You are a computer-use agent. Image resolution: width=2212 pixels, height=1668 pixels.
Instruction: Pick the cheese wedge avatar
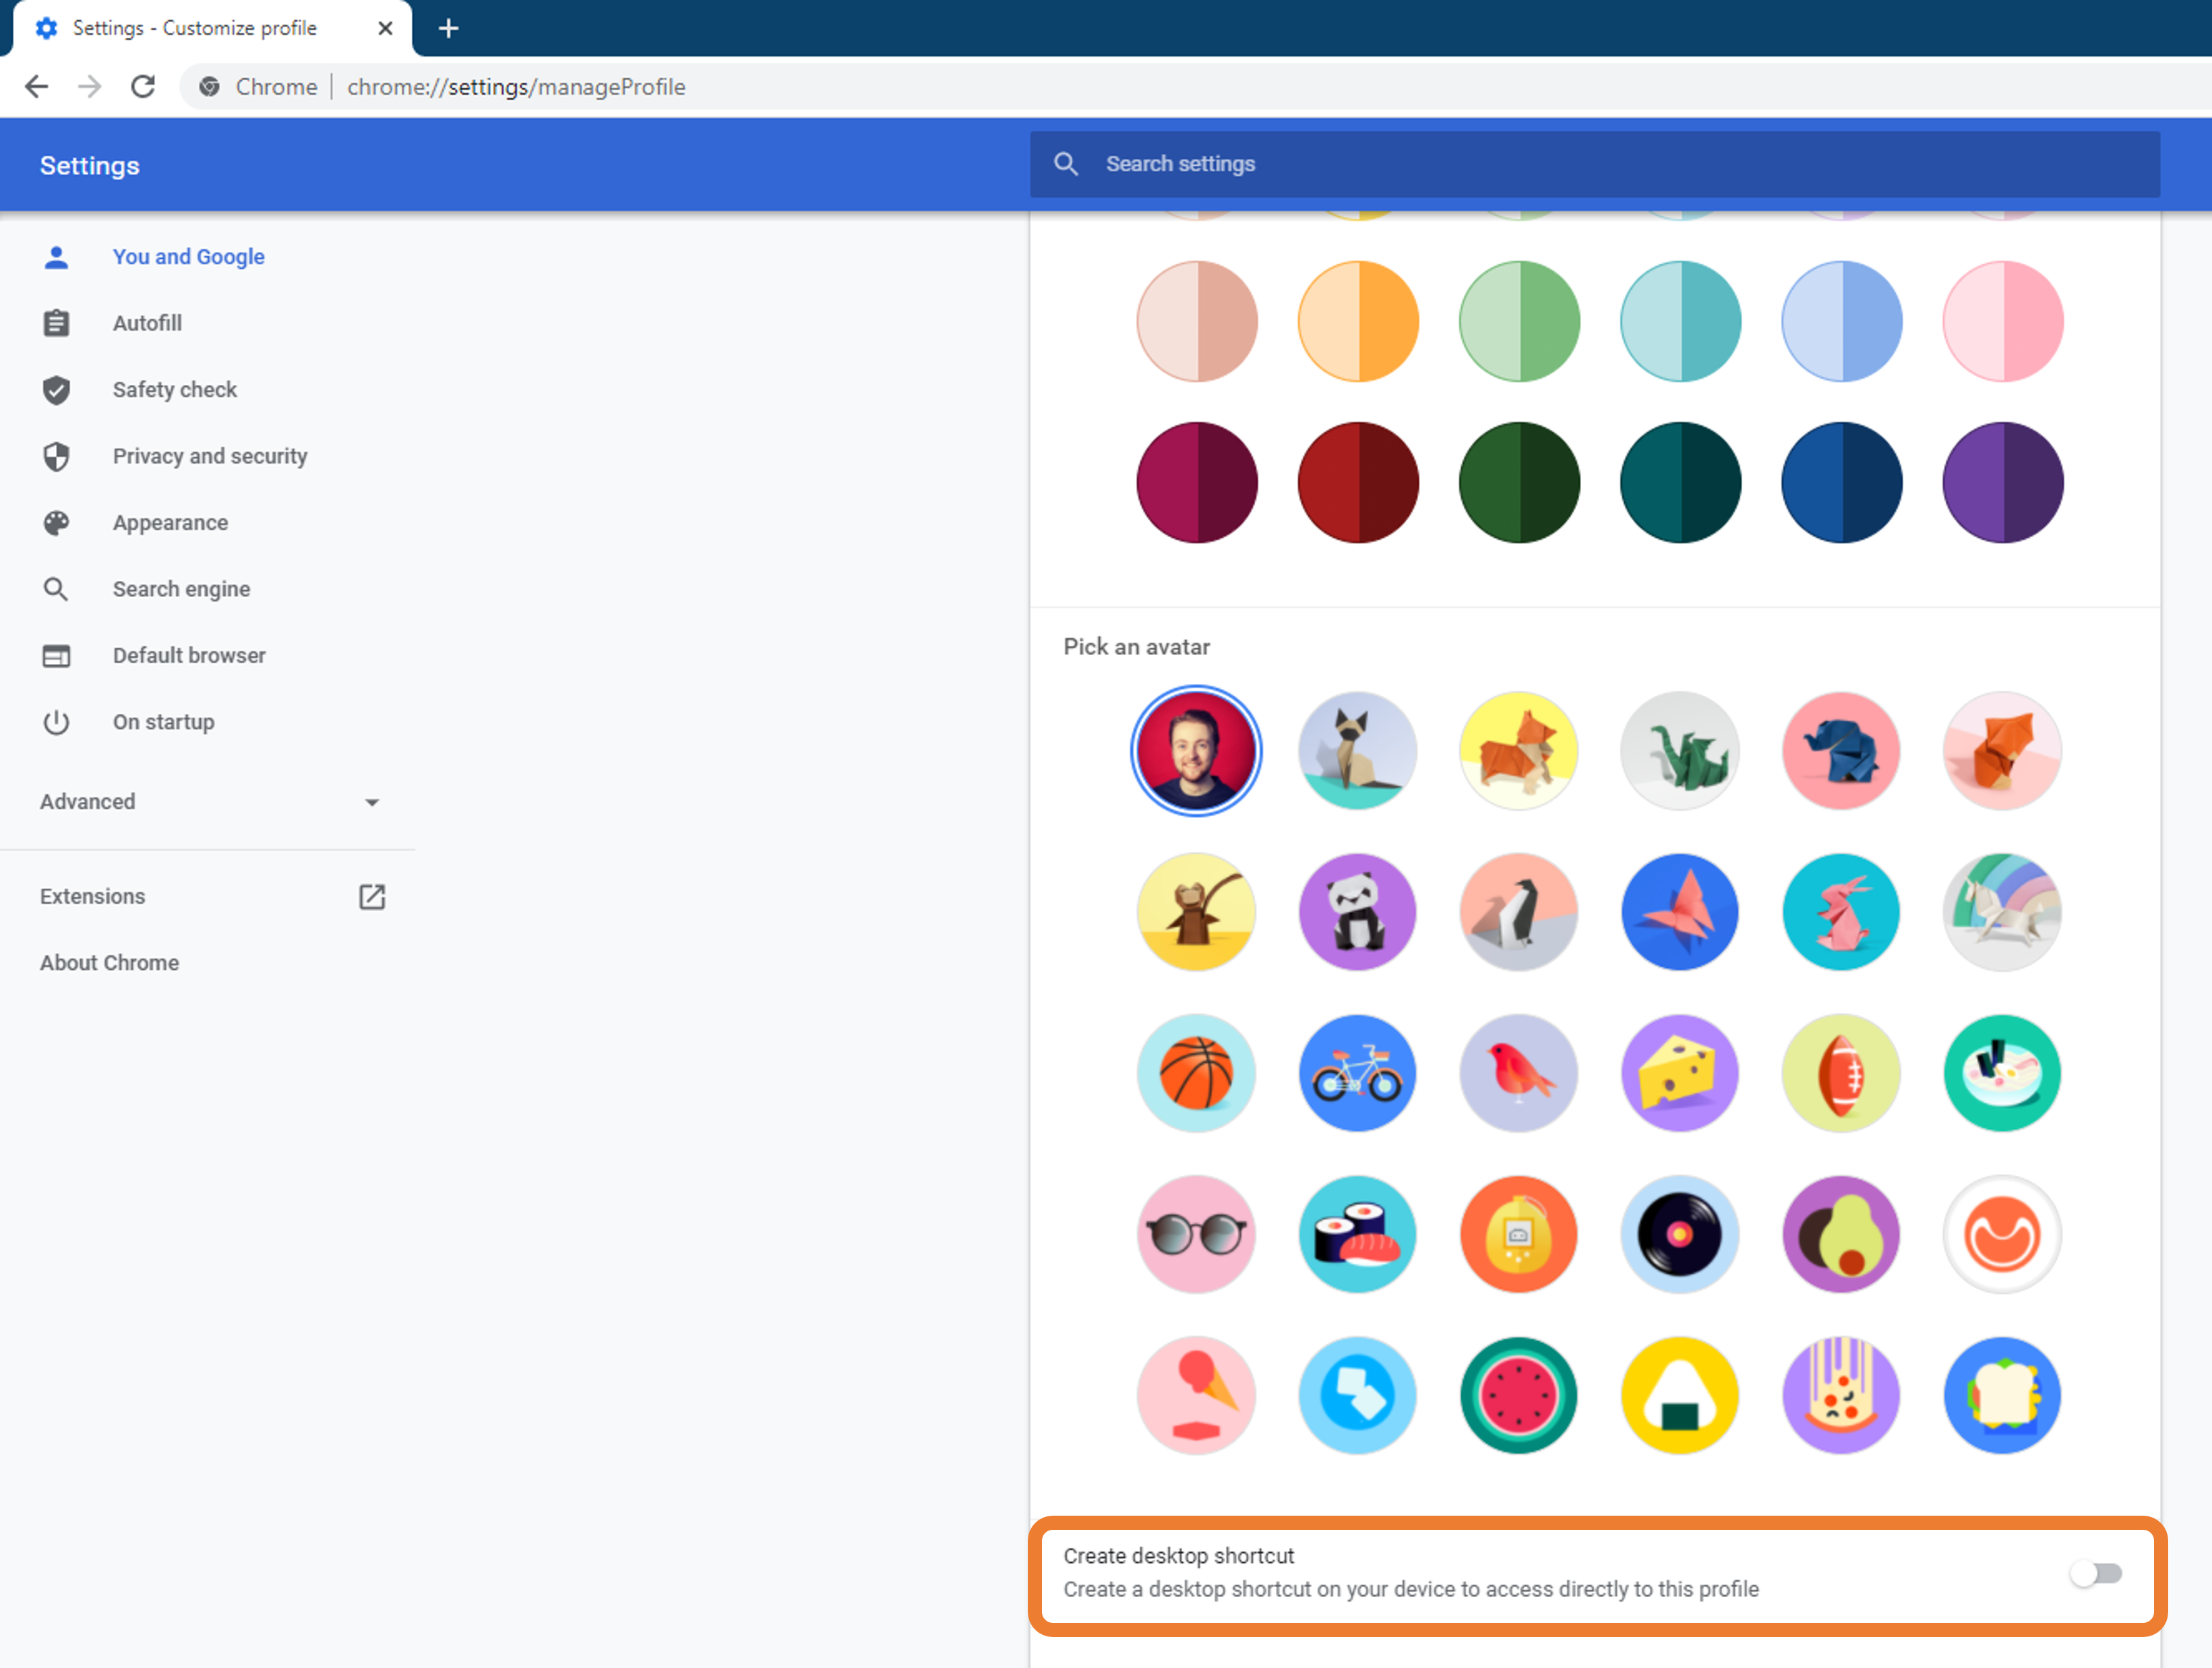pos(1679,1073)
